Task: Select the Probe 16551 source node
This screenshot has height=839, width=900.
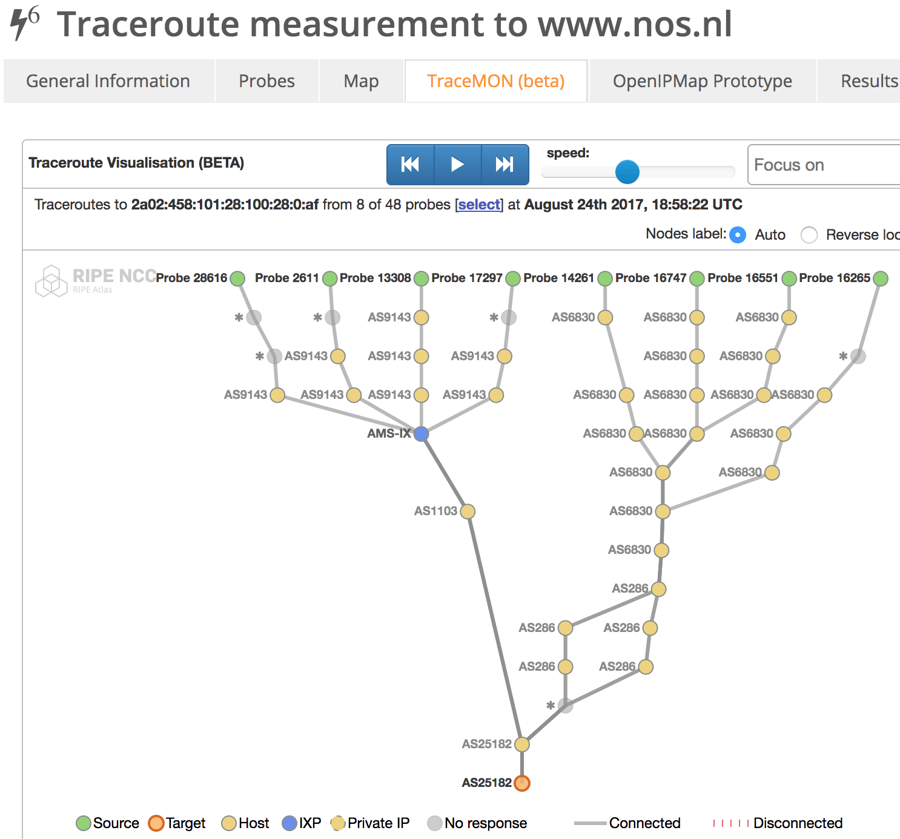Action: pos(789,278)
